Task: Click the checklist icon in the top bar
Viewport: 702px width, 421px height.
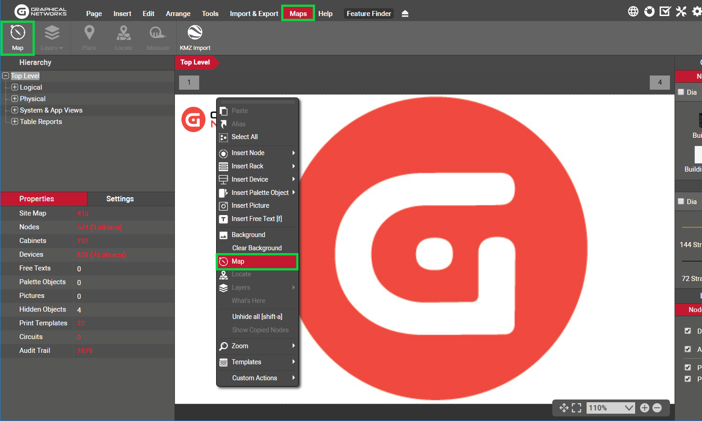Action: (x=665, y=11)
